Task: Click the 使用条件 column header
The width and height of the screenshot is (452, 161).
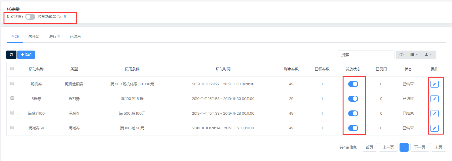Action: pyautogui.click(x=132, y=69)
